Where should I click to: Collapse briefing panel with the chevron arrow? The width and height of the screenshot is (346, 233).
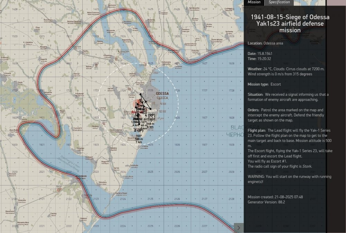point(238,228)
